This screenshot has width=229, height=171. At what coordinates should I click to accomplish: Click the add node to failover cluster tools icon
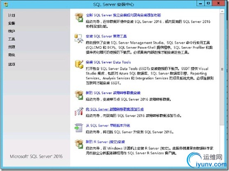(79, 111)
